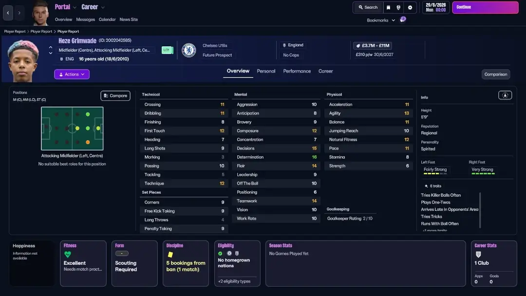Viewport: 526px width, 296px height.
Task: Switch to the Performance tab
Action: coord(297,71)
